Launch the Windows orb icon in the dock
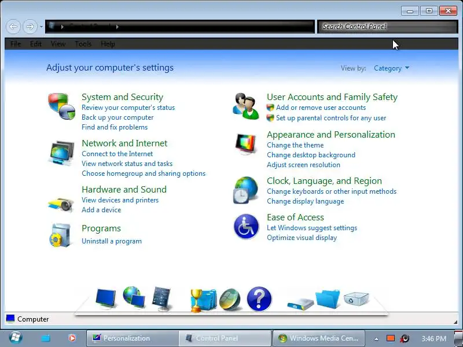This screenshot has width=463, height=347. (x=230, y=299)
